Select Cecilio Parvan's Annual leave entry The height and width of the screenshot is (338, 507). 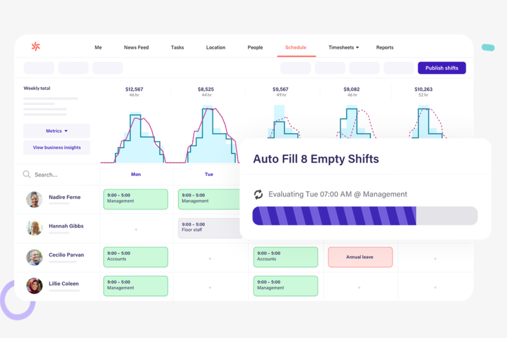[x=360, y=257]
